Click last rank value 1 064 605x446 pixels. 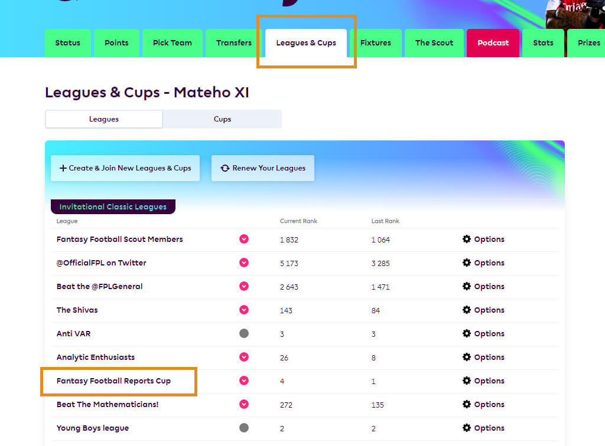click(x=380, y=240)
